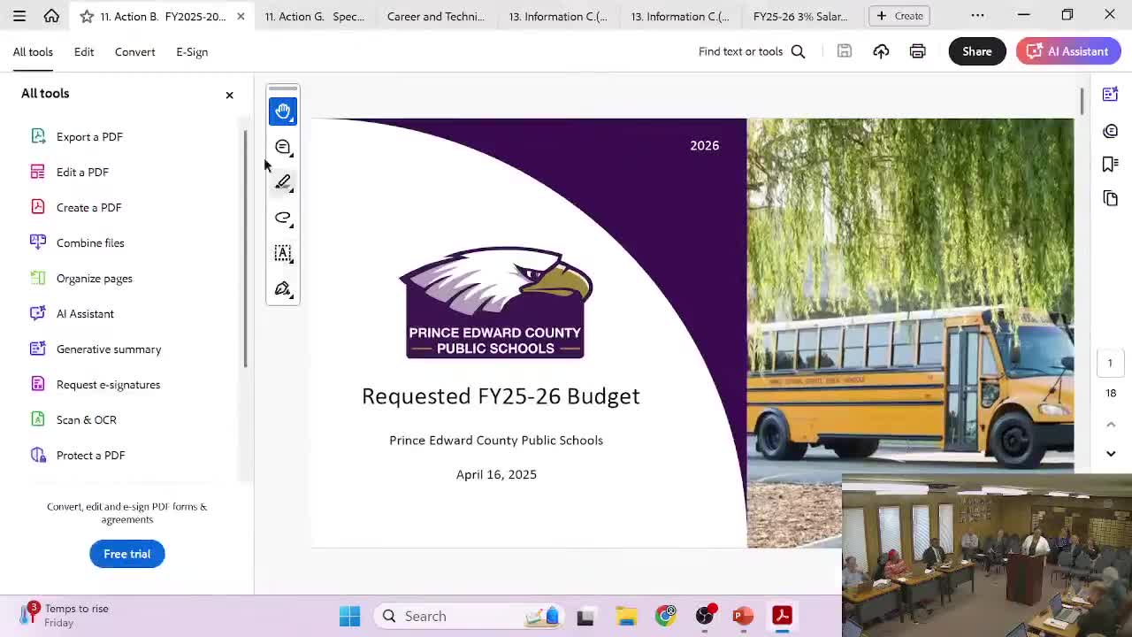Close the All tools panel
Screen dimensions: 1132x637
(x=229, y=95)
